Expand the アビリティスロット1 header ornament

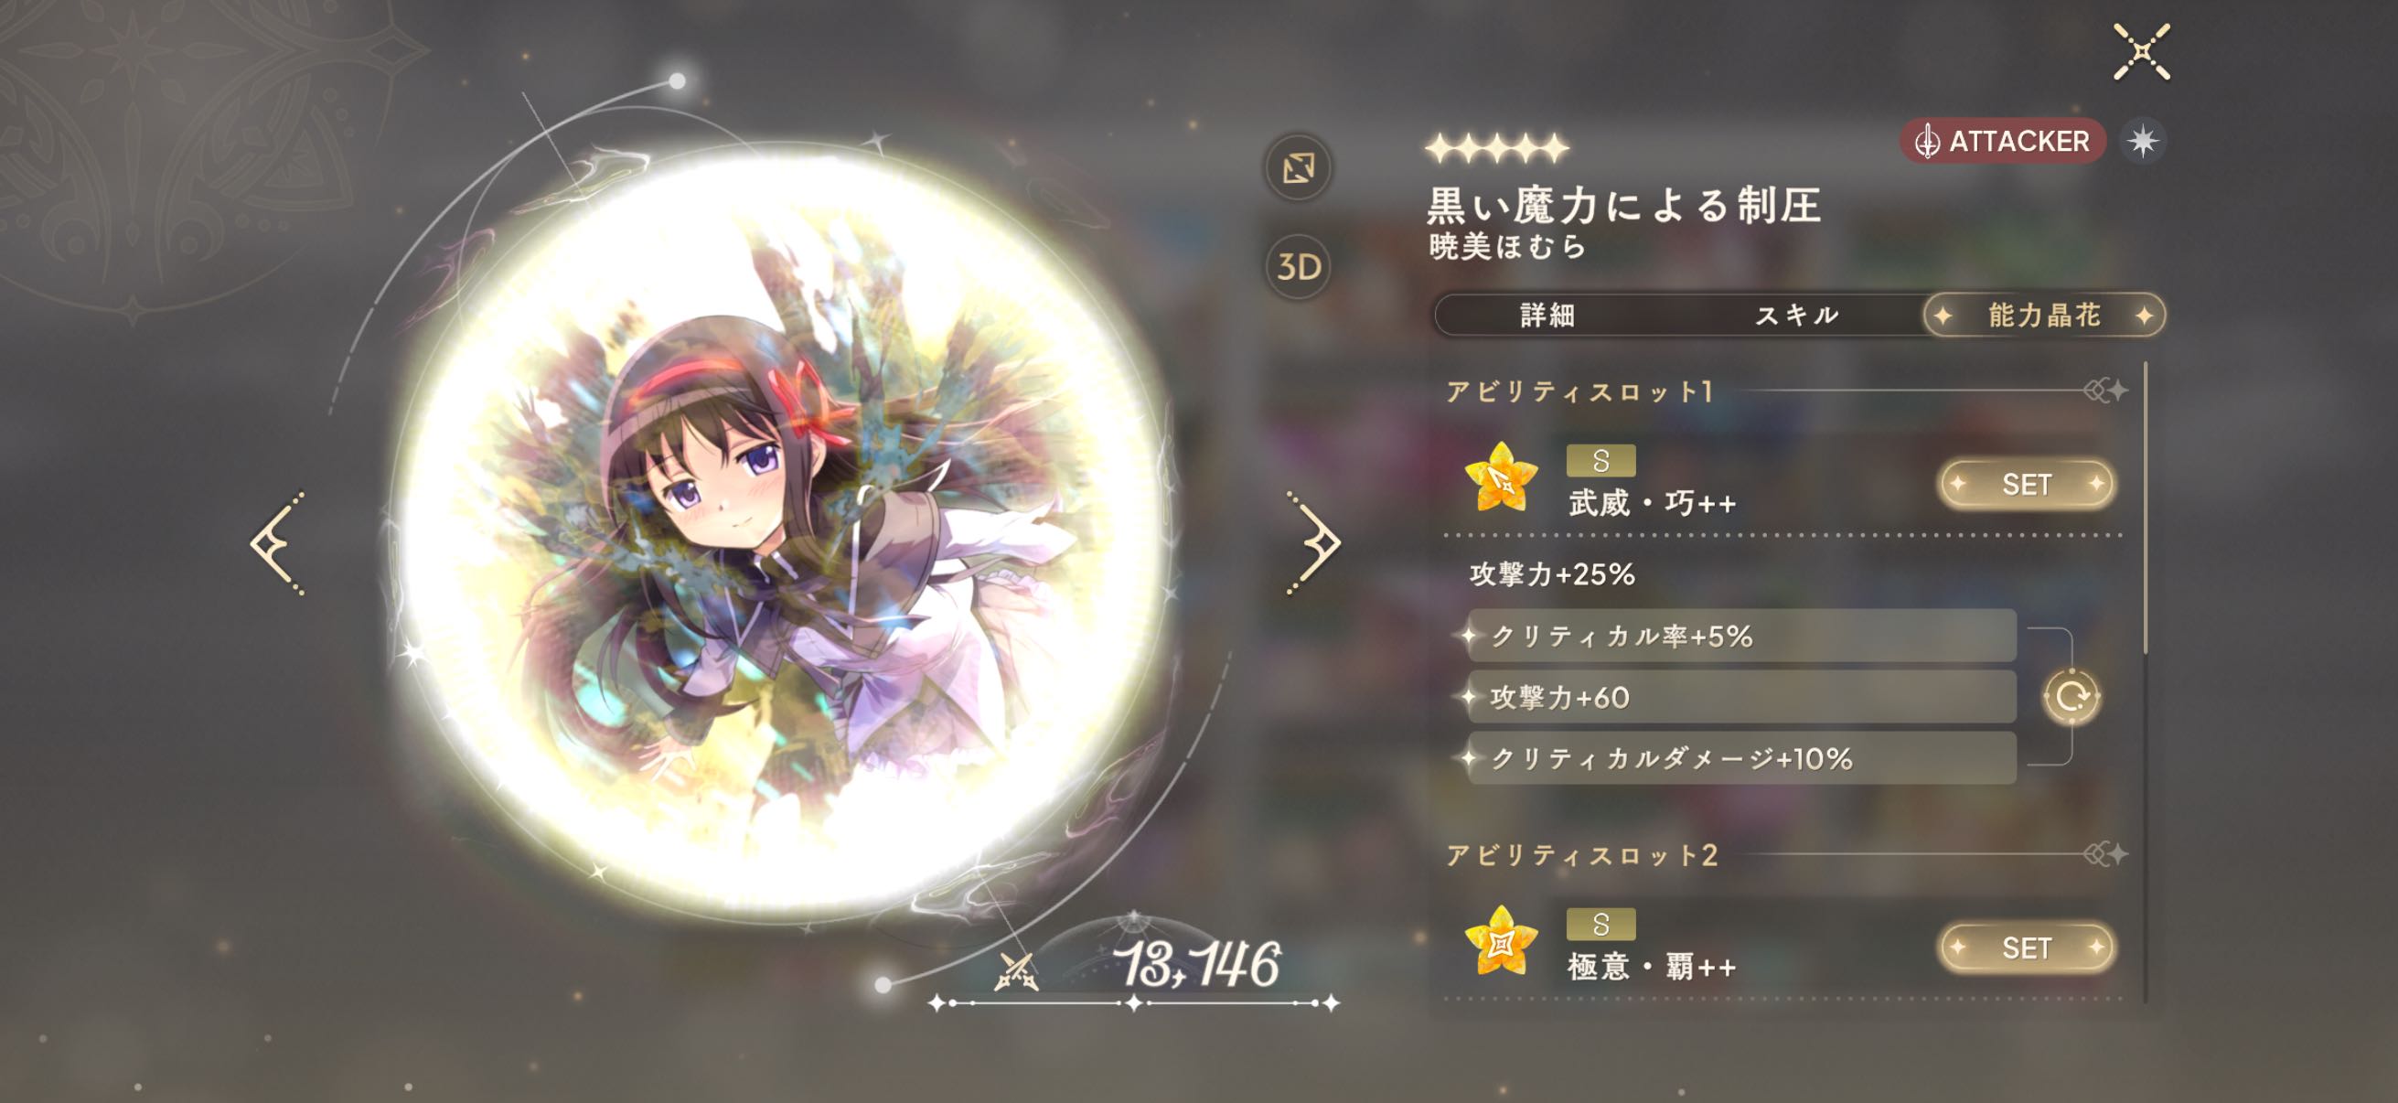[2104, 391]
